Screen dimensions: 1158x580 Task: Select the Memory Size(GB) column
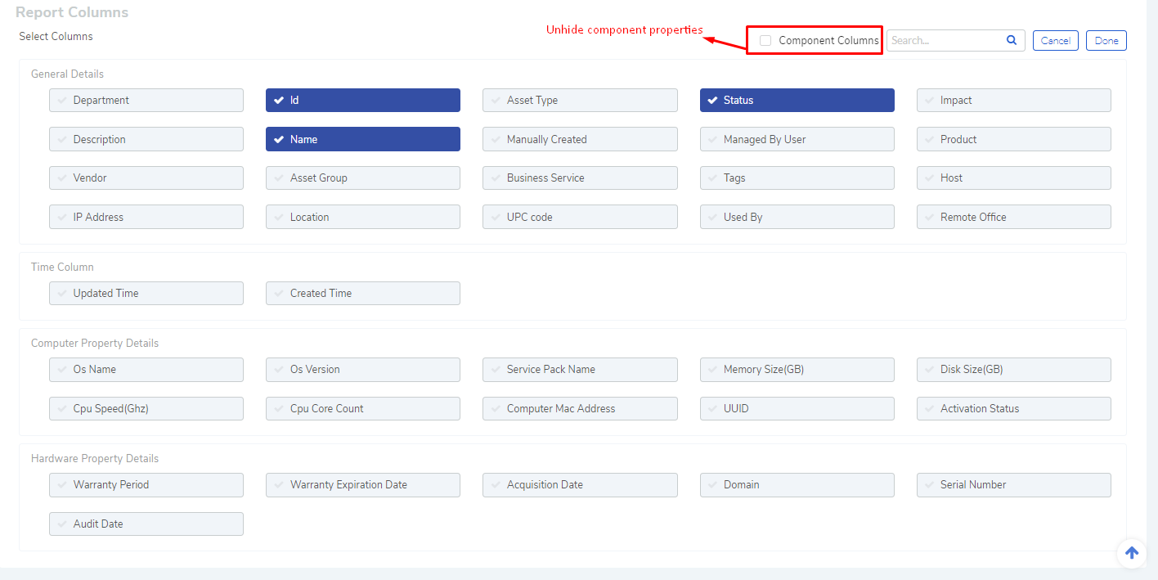tap(797, 369)
